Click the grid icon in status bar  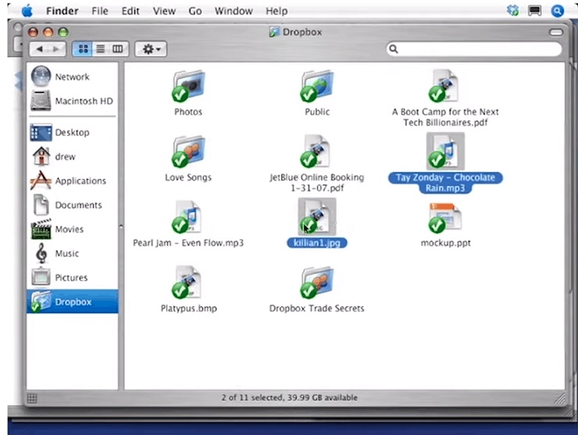(32, 398)
